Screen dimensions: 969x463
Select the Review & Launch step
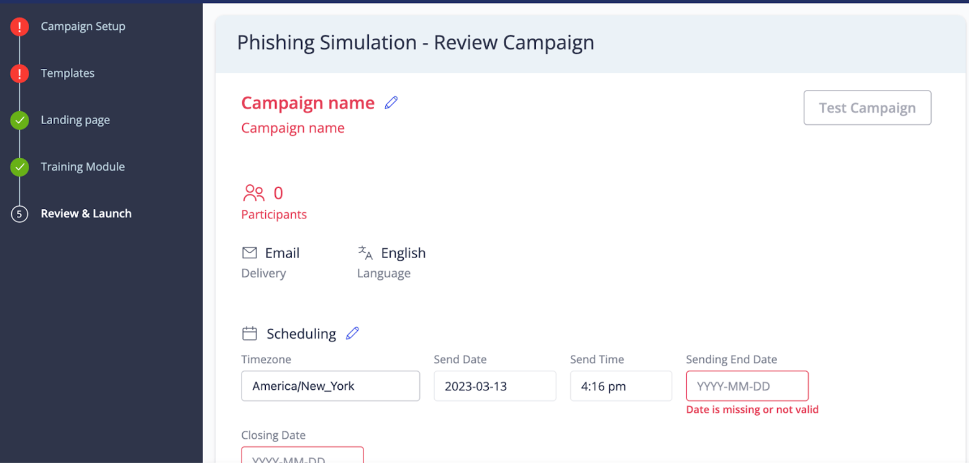coord(86,214)
